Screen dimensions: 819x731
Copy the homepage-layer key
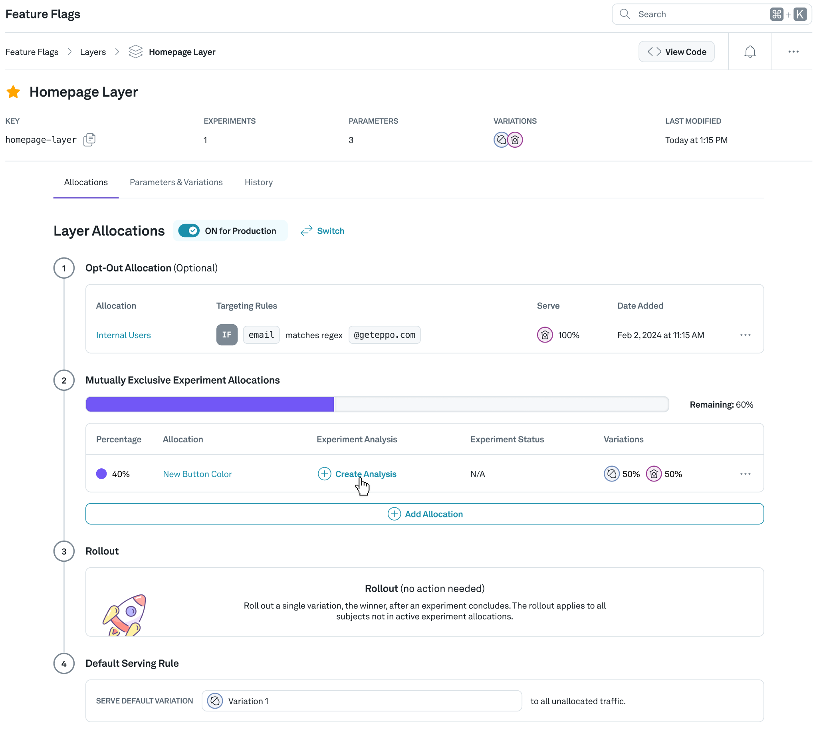click(89, 140)
